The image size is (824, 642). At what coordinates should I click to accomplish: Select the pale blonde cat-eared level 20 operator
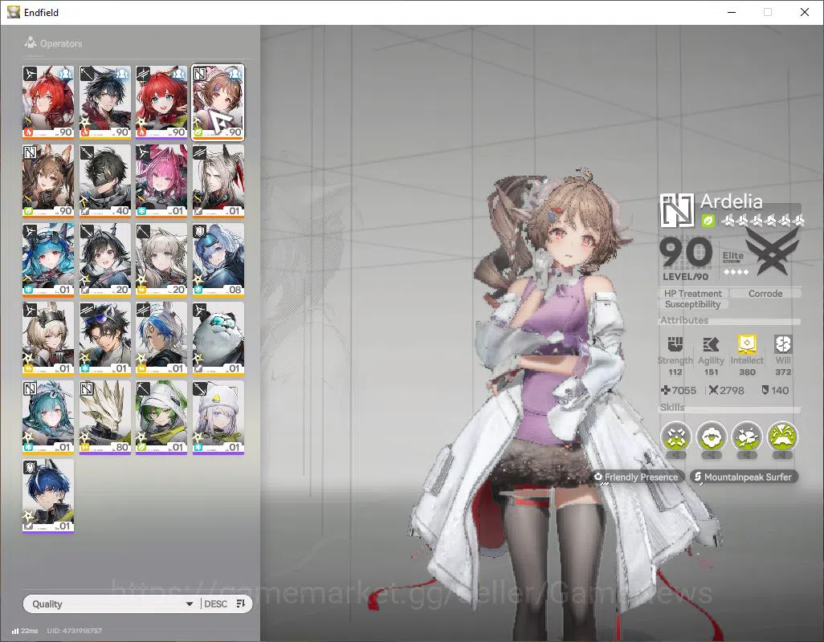(x=161, y=259)
